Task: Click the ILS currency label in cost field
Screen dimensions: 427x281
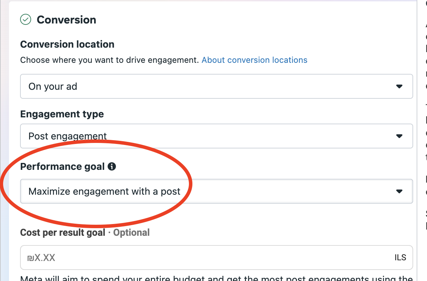Action: click(x=400, y=258)
